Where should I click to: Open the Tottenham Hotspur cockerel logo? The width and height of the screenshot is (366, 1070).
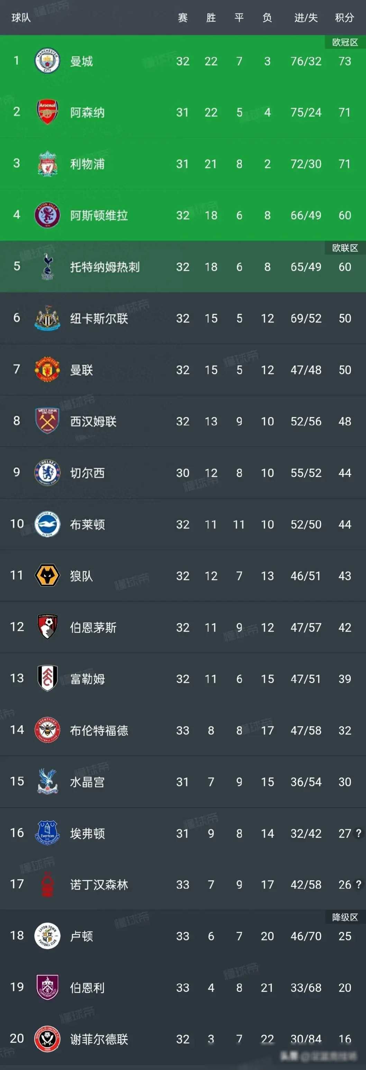point(47,267)
